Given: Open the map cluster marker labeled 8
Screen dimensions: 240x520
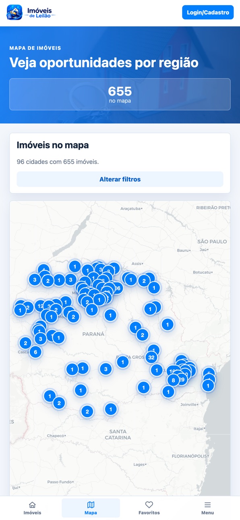Looking at the screenshot, I should click(x=173, y=380).
